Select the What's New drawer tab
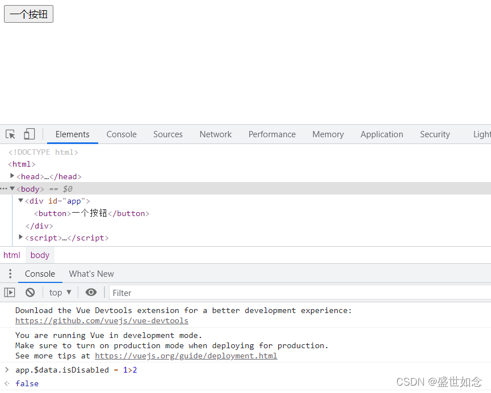Viewport: 491px width, 393px height. click(91, 274)
